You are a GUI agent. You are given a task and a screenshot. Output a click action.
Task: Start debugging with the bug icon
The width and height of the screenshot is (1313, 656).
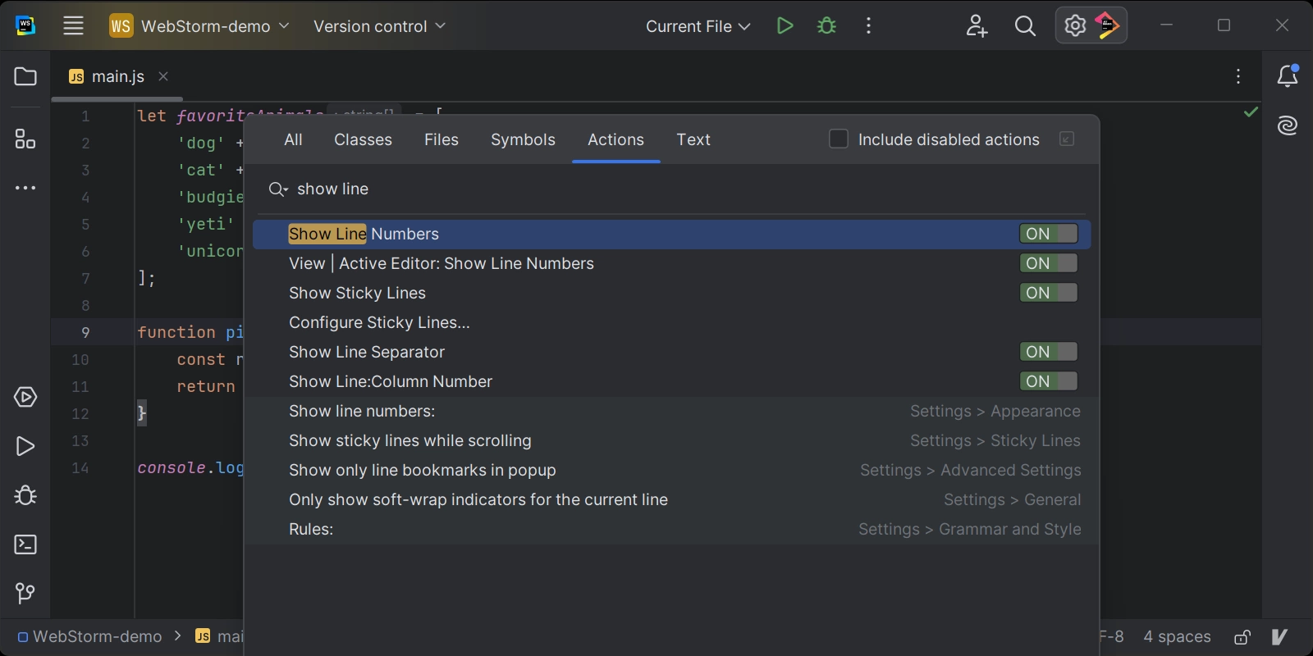tap(827, 25)
